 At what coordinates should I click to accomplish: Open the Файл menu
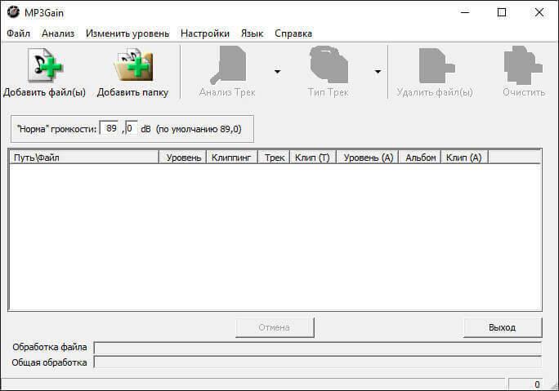[x=18, y=33]
